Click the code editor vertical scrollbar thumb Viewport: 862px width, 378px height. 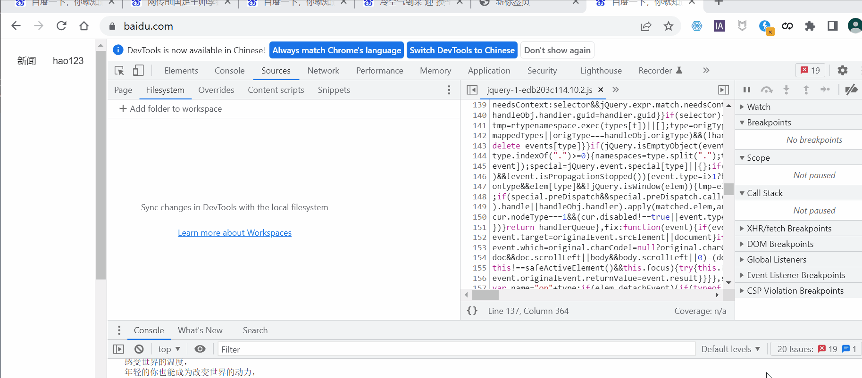[x=729, y=189]
